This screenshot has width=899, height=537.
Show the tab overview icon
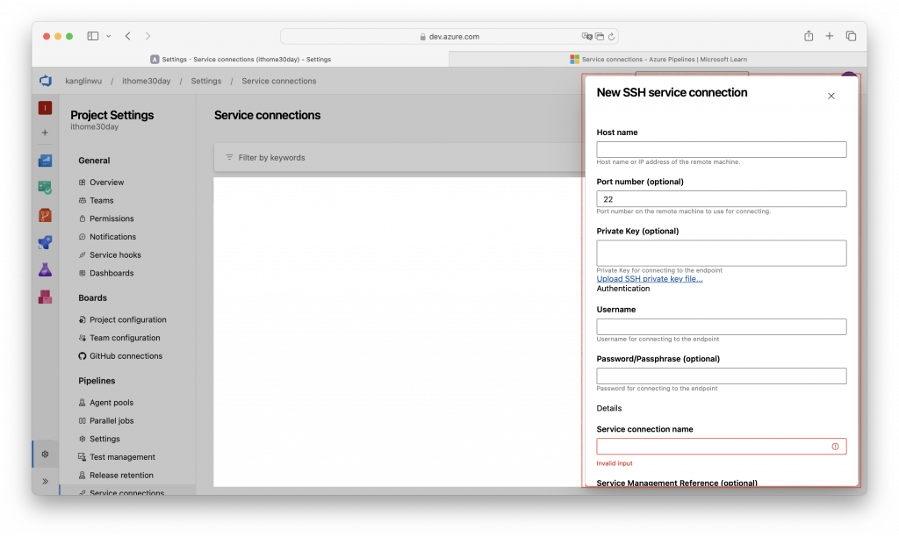851,36
